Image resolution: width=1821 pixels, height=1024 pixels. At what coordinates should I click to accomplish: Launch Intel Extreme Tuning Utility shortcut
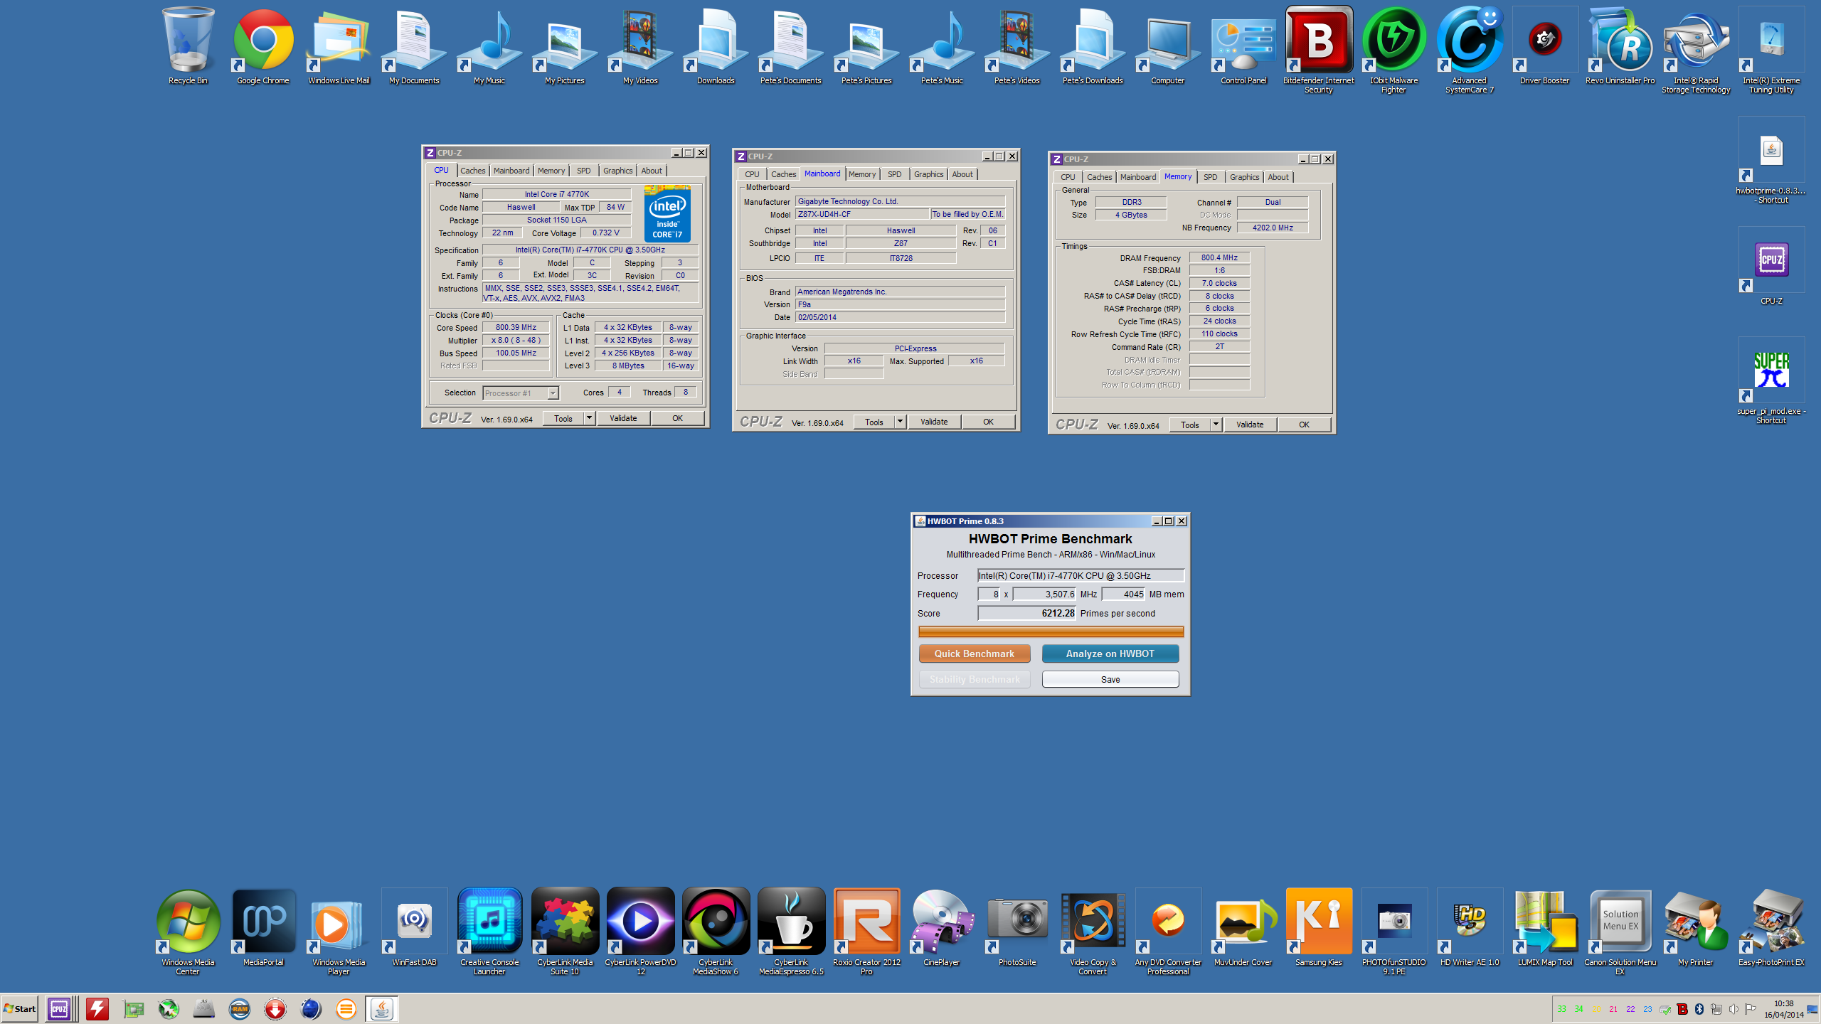point(1771,50)
